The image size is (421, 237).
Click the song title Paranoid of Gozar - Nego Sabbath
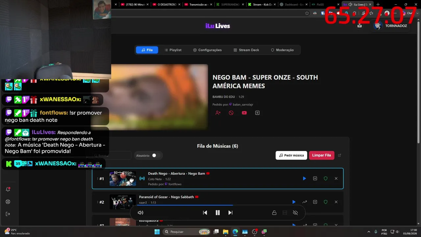click(x=166, y=197)
